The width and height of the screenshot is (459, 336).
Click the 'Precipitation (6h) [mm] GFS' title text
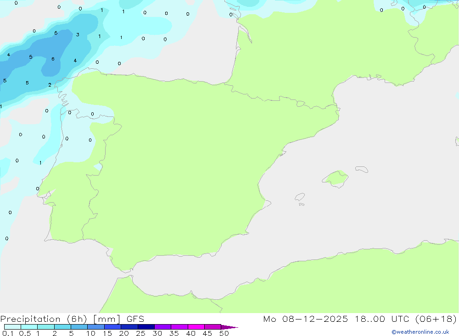point(72,319)
